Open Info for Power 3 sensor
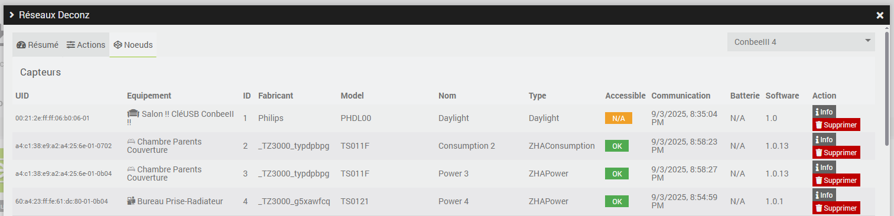This screenshot has width=894, height=216. (824, 167)
